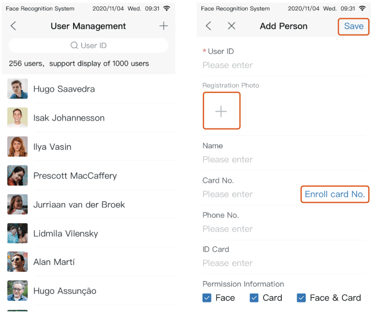The image size is (371, 315).
Task: Tap the plus to add registration photo
Action: (221, 111)
